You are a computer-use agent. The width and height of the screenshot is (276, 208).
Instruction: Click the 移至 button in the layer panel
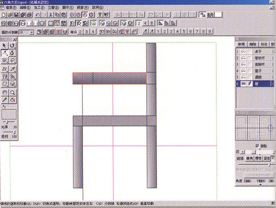coord(264,44)
